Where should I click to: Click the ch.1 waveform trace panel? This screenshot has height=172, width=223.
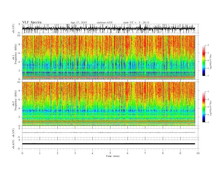[x=111, y=28]
